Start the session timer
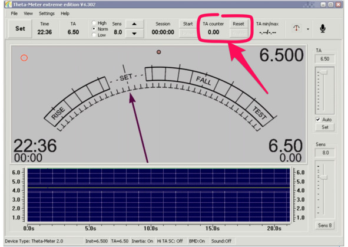The height and width of the screenshot is (247, 348). pyautogui.click(x=188, y=24)
